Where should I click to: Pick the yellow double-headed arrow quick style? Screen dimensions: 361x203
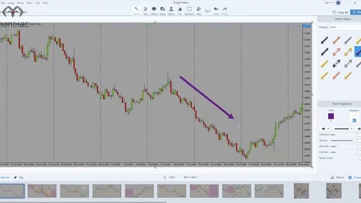coord(348,52)
